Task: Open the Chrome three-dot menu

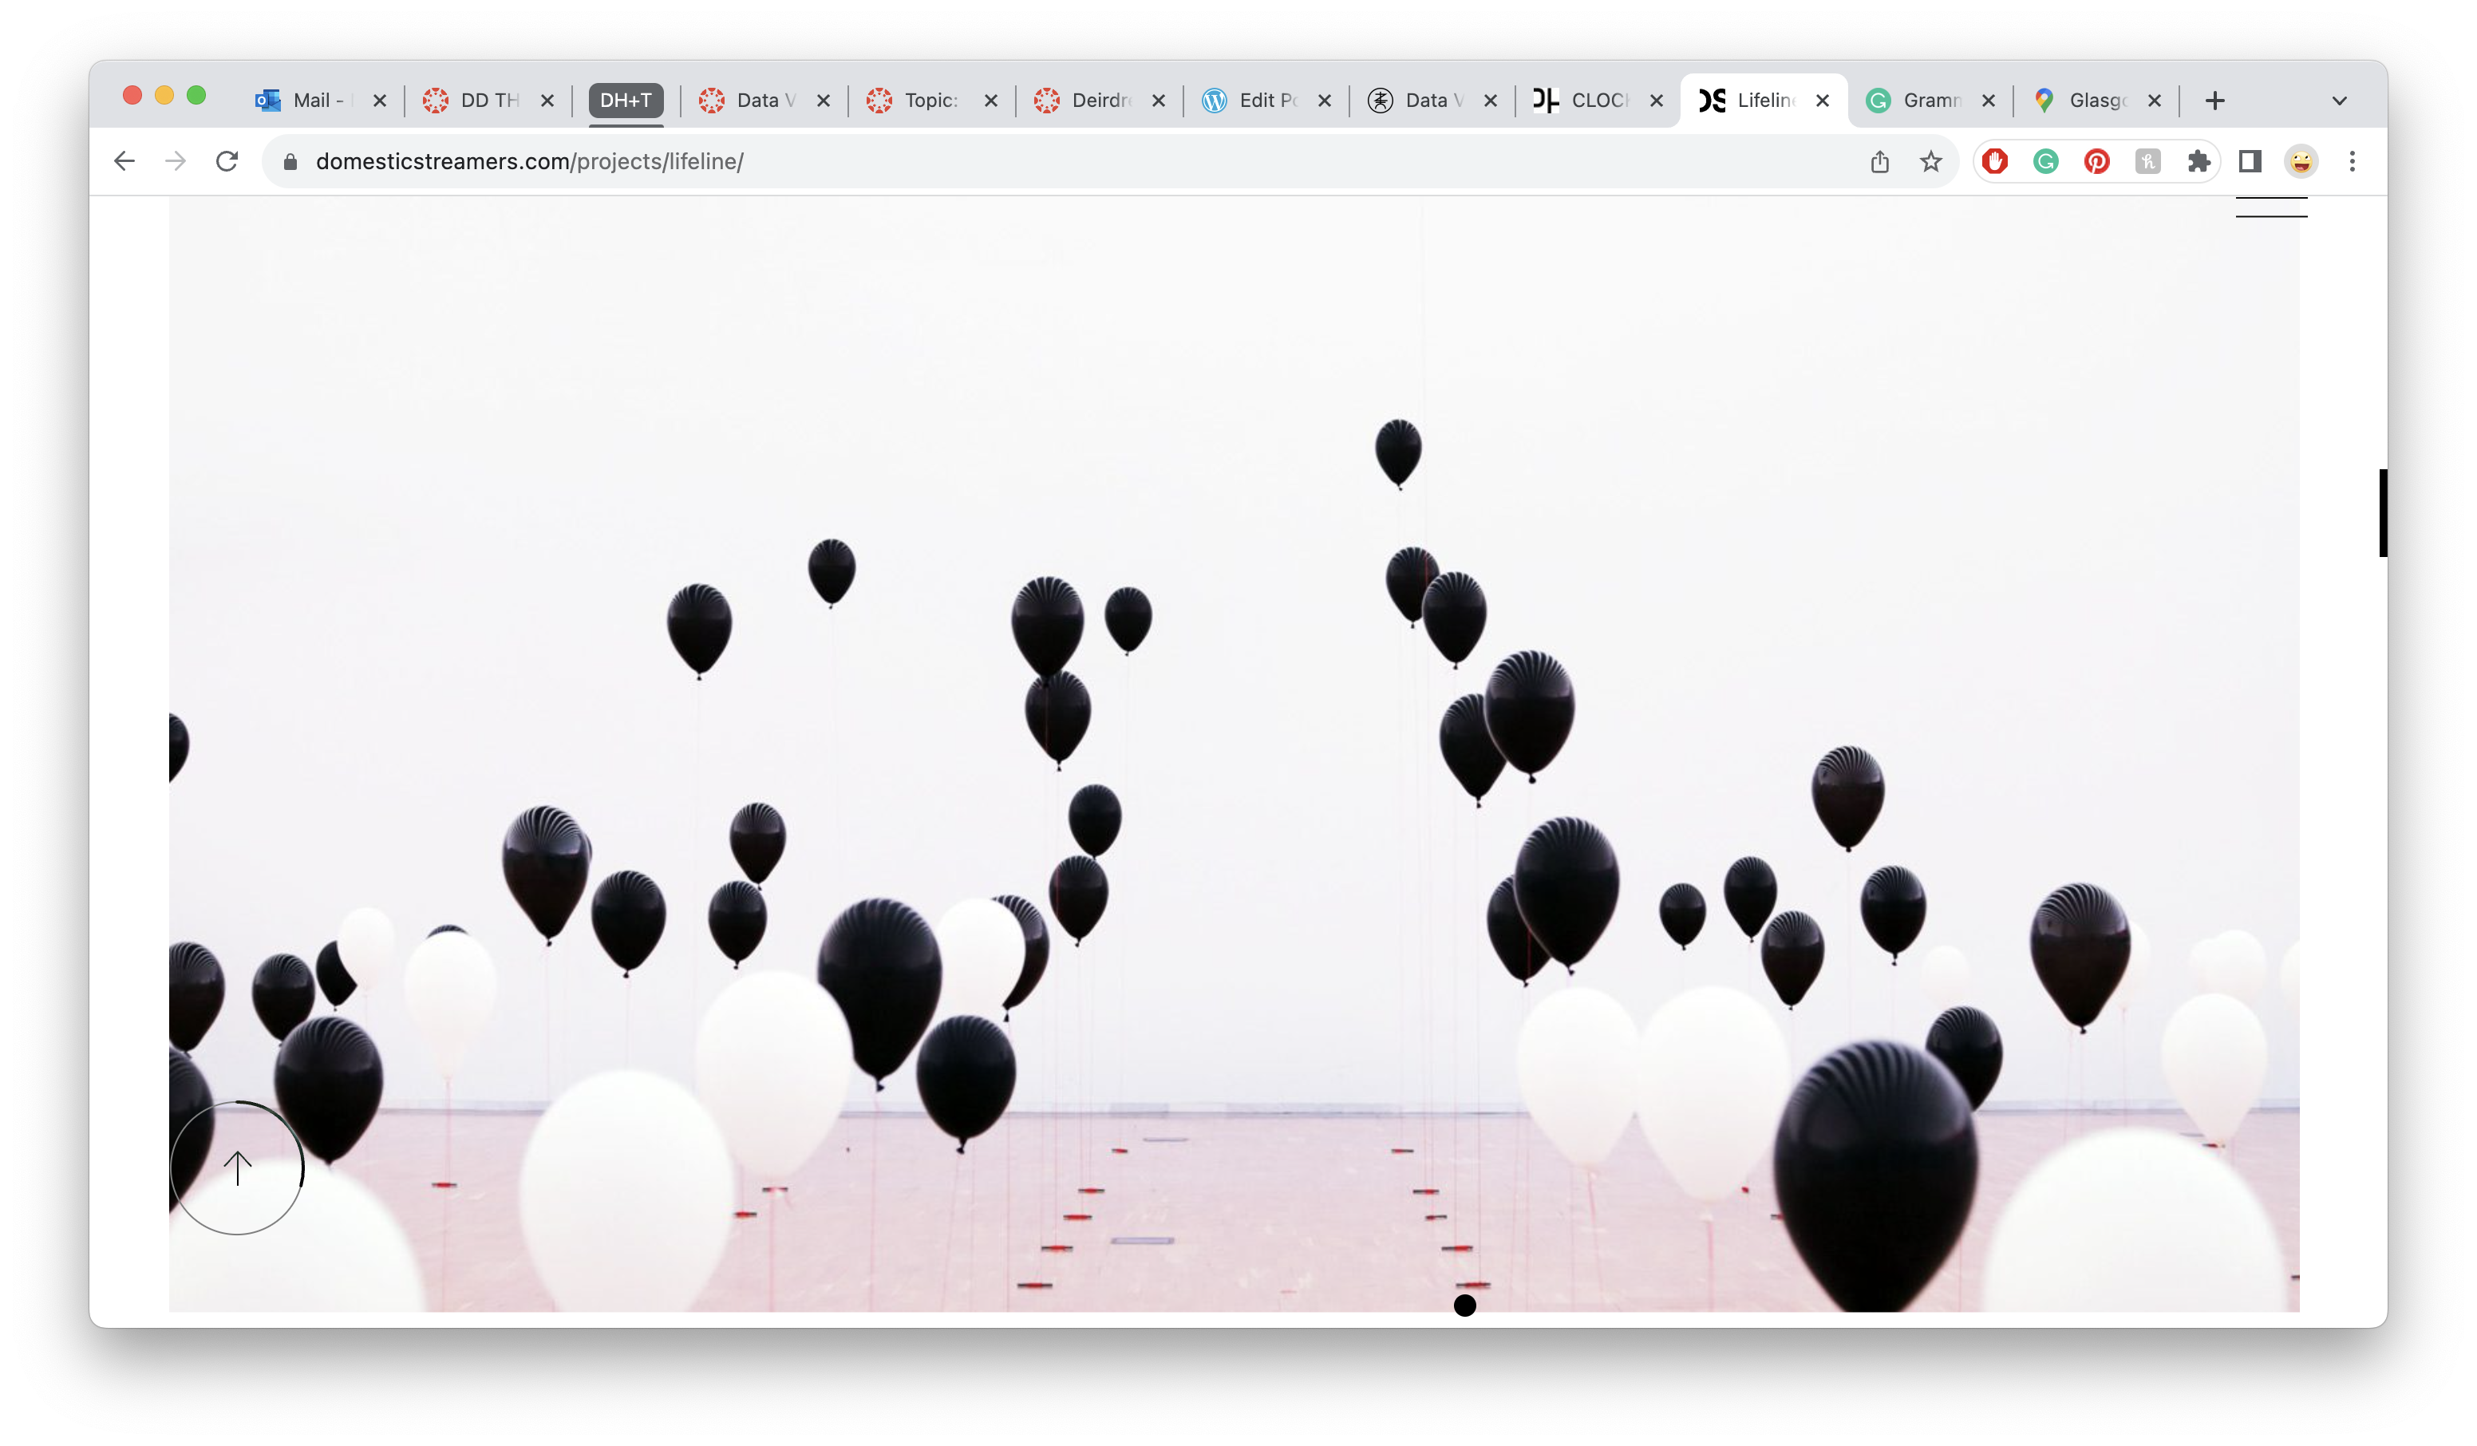Action: (2353, 161)
